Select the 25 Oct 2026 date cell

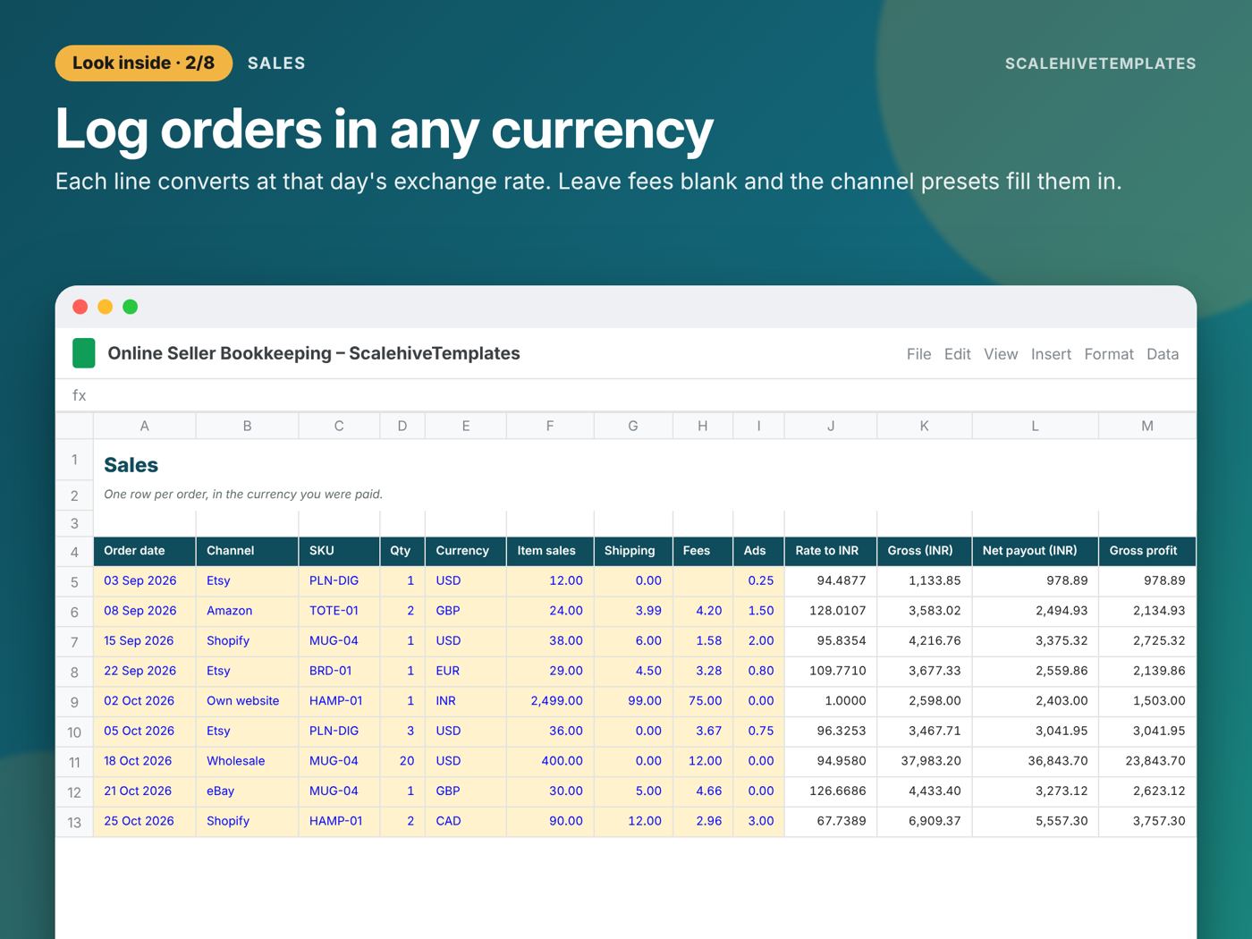click(144, 821)
